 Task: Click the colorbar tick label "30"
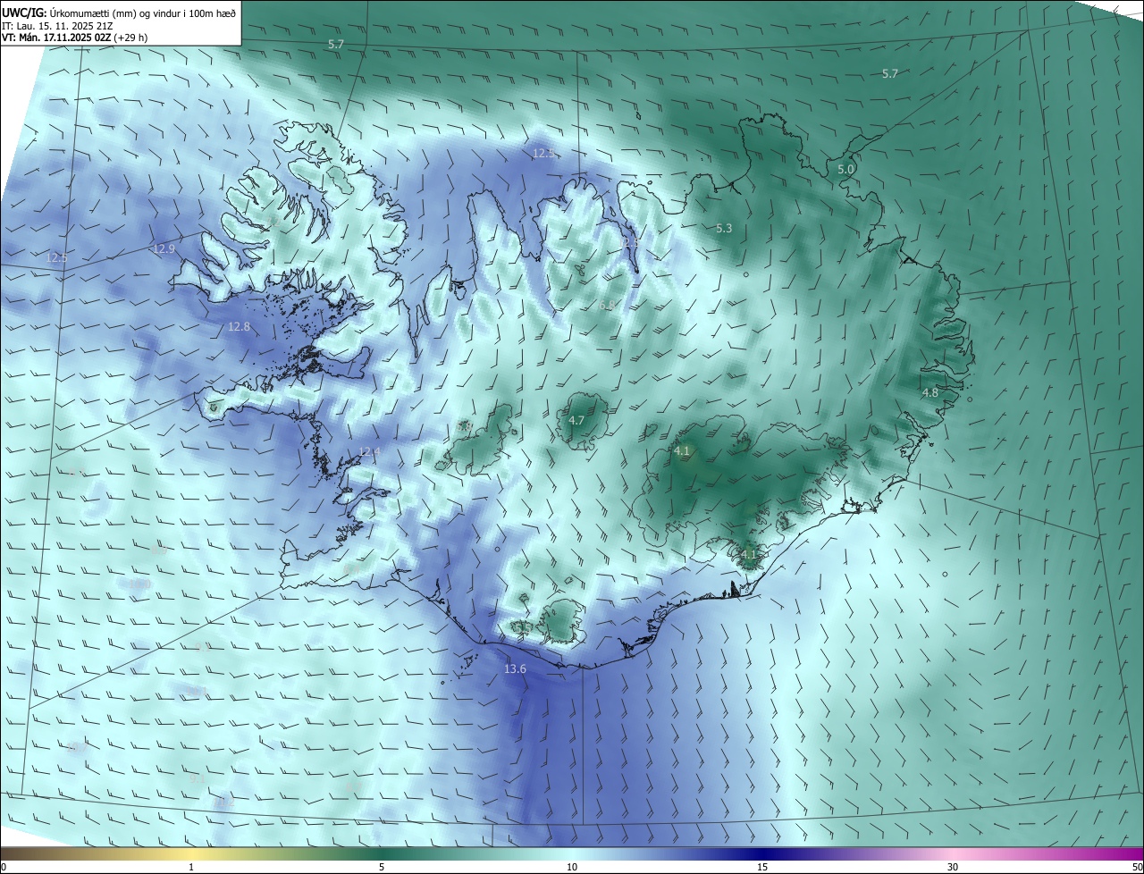[953, 868]
